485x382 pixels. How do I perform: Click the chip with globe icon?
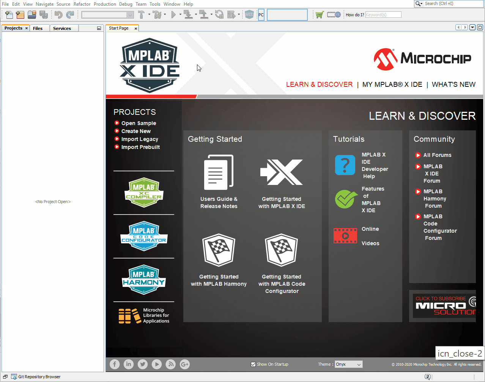pyautogui.click(x=334, y=15)
